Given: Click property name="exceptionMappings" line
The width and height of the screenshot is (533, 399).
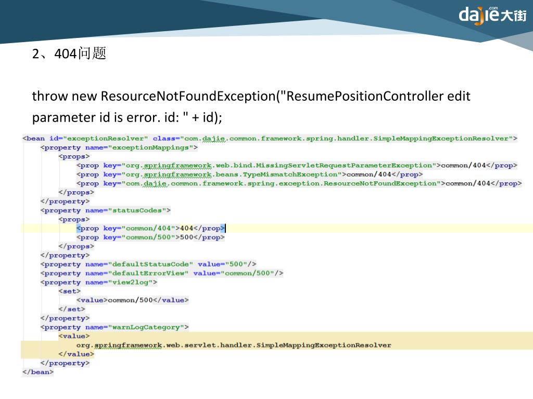Looking at the screenshot, I should [x=119, y=148].
